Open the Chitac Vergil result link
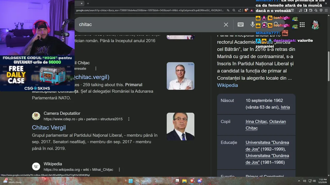This screenshot has height=185, width=330. pos(49,127)
